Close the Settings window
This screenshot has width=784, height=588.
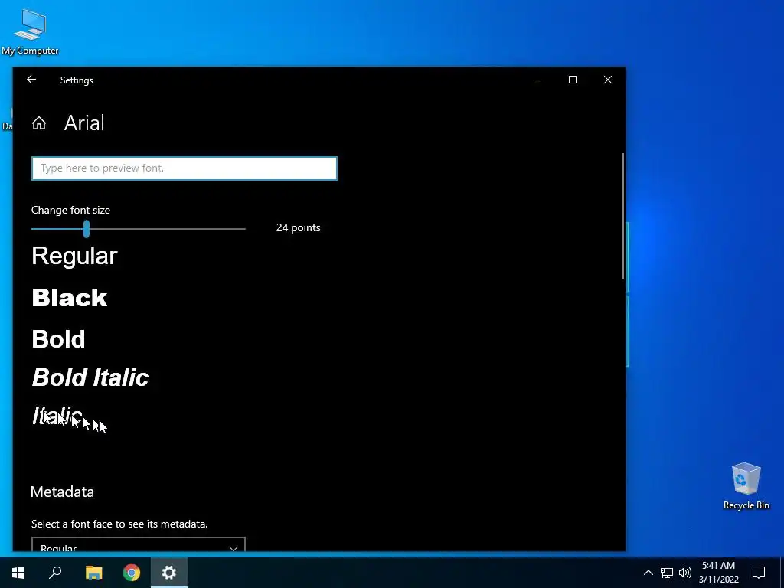point(608,80)
